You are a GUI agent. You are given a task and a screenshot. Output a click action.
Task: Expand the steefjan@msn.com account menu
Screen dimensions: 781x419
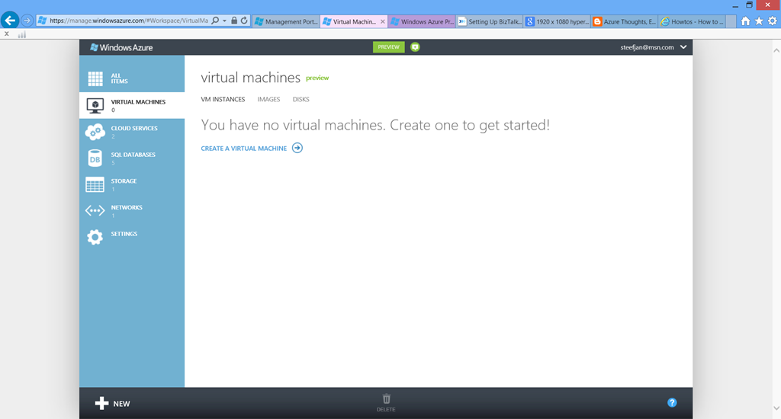pyautogui.click(x=683, y=47)
